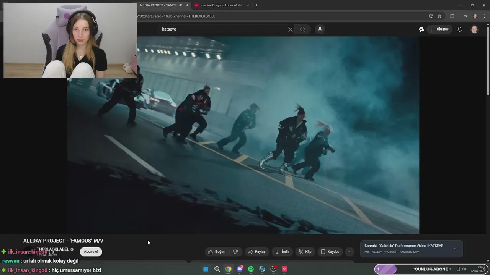Bookmark this page with the star
The height and width of the screenshot is (275, 490).
point(439,16)
